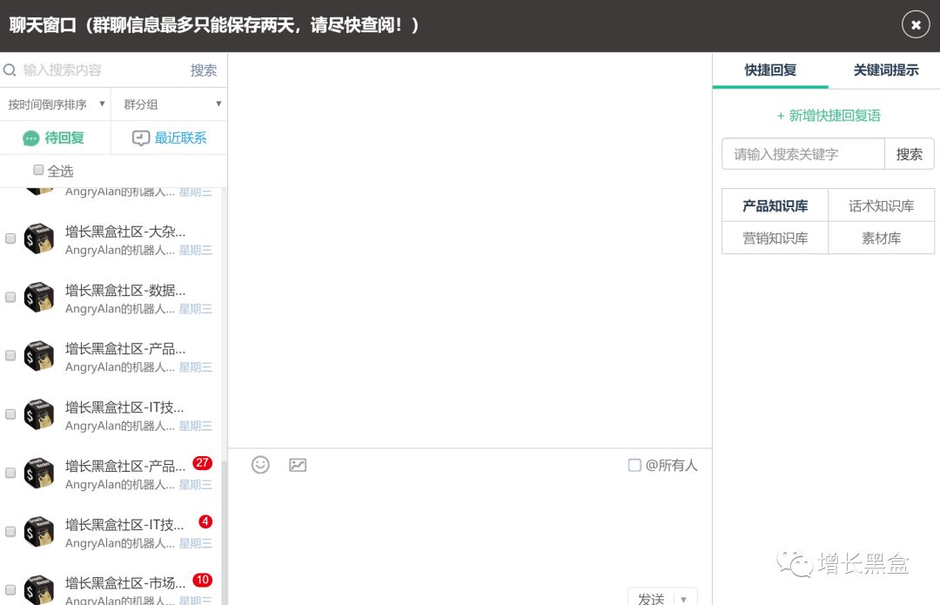Click the 发送 button

651,599
